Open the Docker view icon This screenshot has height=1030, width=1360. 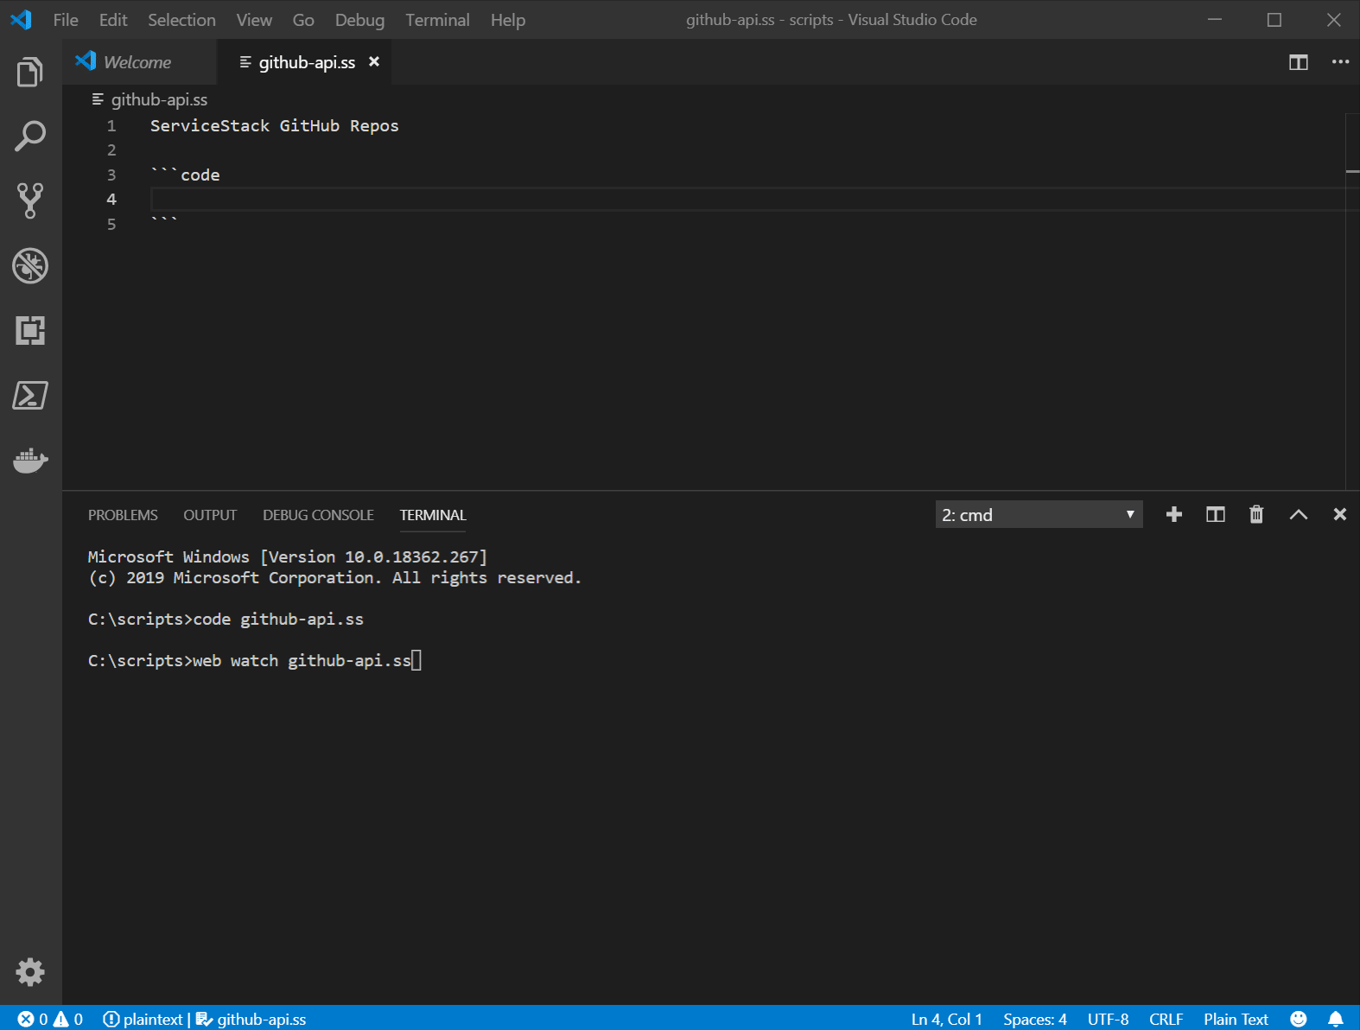(30, 461)
